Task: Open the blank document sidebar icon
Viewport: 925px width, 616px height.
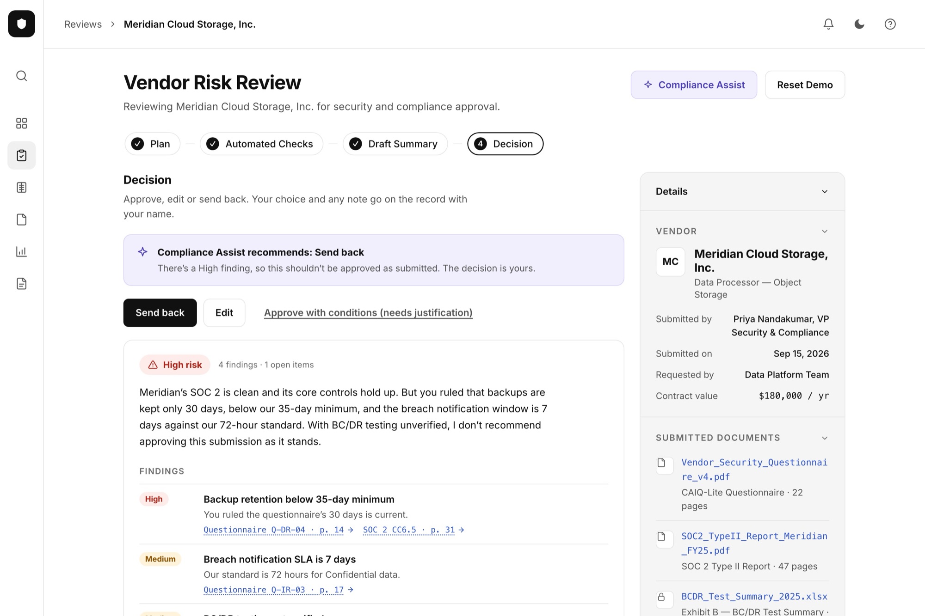Action: (22, 220)
